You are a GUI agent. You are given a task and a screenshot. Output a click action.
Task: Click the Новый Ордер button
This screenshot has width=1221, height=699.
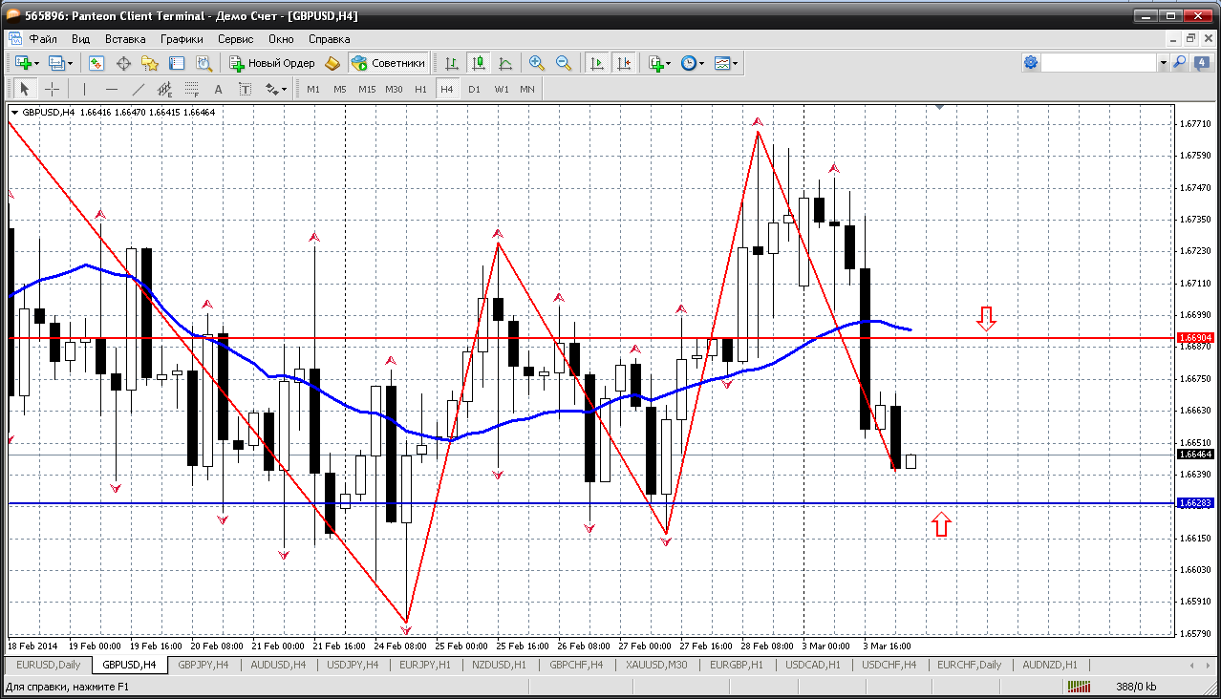click(x=272, y=63)
